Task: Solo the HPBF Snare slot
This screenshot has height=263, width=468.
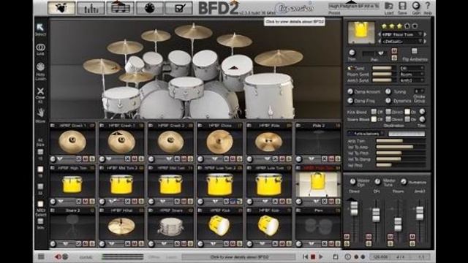Action: click(190, 243)
